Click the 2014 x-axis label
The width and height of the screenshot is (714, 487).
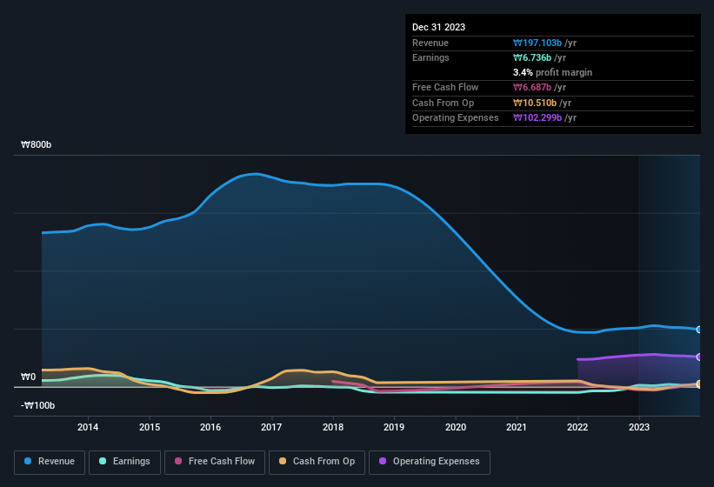click(x=88, y=427)
